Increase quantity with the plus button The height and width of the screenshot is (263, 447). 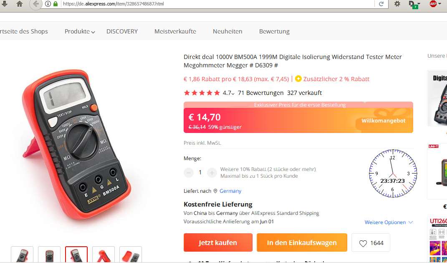(x=212, y=173)
